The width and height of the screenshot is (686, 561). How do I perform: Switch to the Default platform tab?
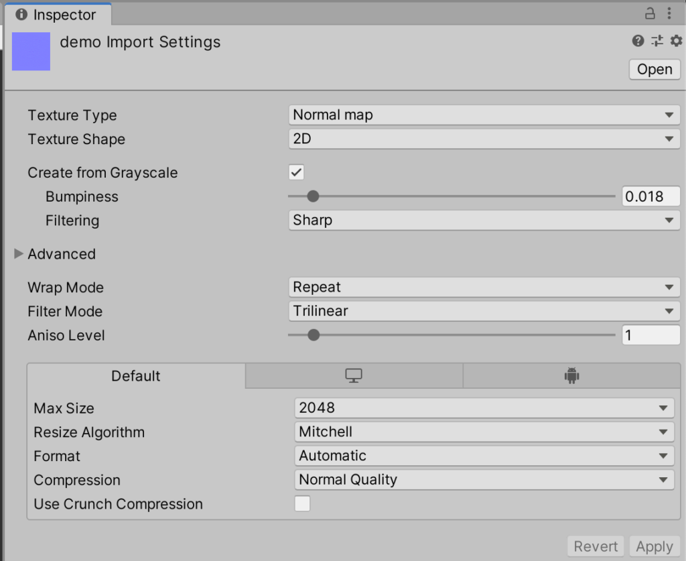pos(136,376)
